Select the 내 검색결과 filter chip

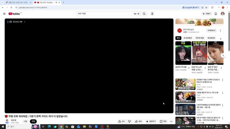[188, 38]
